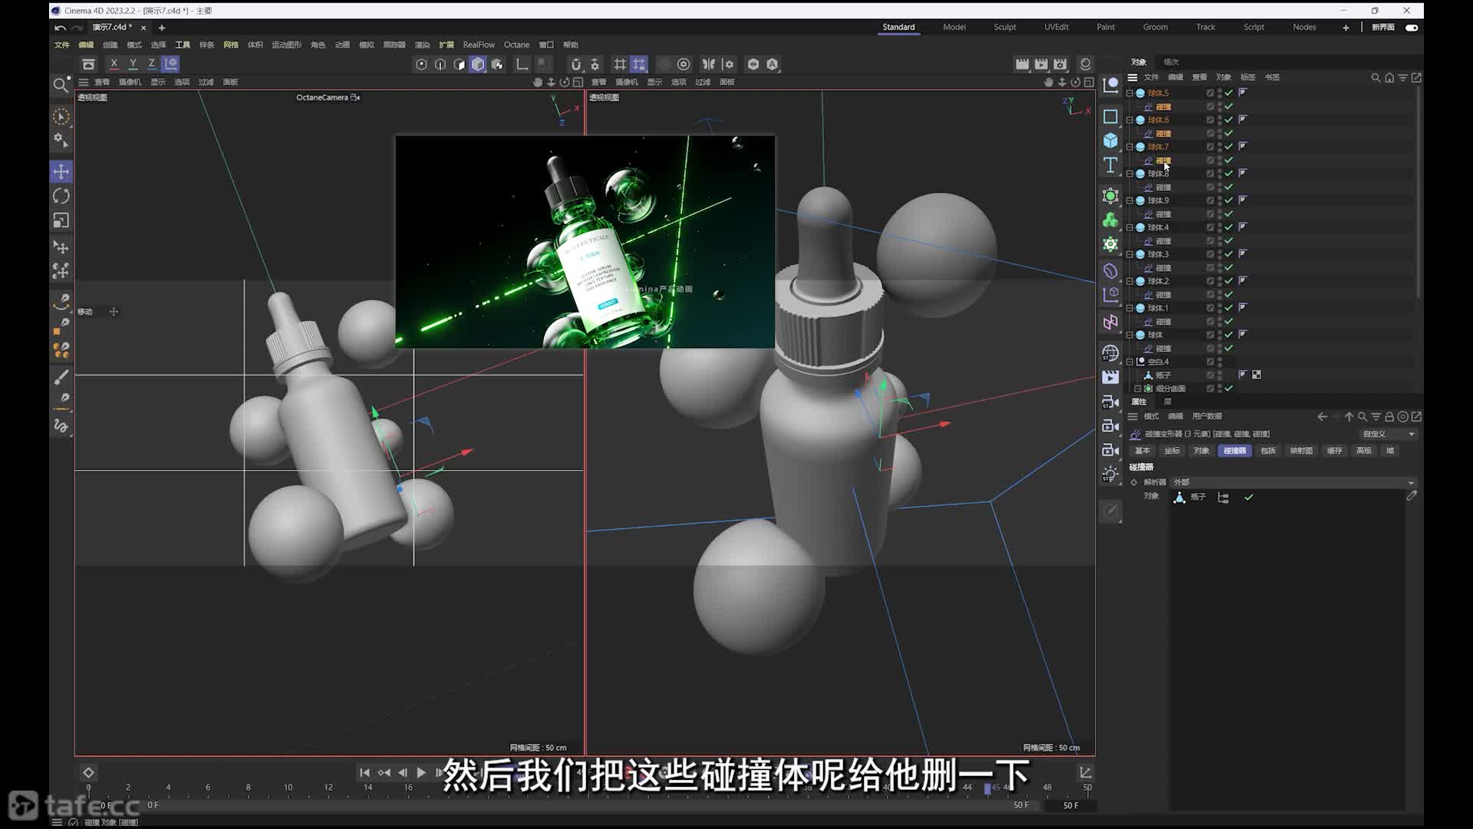Toggle the 新界面 switch
Screen dimensions: 1473x829
click(x=1412, y=27)
